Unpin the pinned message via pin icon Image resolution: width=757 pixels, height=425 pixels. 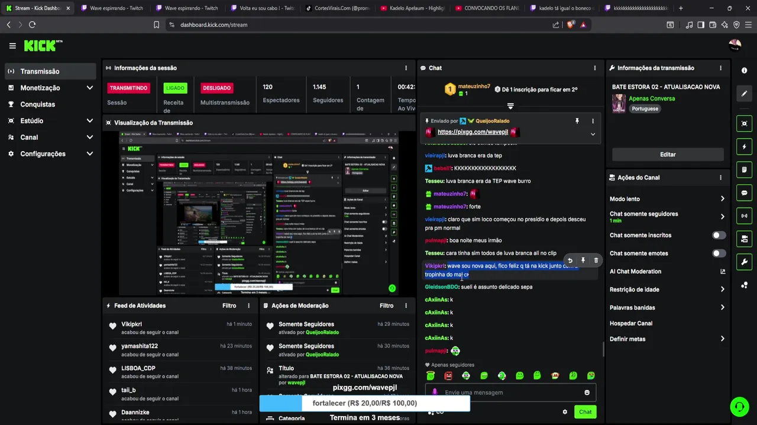click(577, 121)
